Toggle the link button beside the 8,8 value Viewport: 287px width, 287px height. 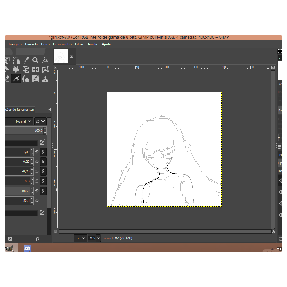(43, 181)
